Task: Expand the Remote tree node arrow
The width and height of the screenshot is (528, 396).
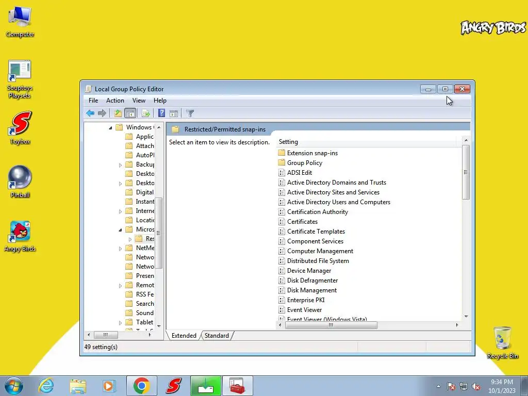Action: [120, 286]
